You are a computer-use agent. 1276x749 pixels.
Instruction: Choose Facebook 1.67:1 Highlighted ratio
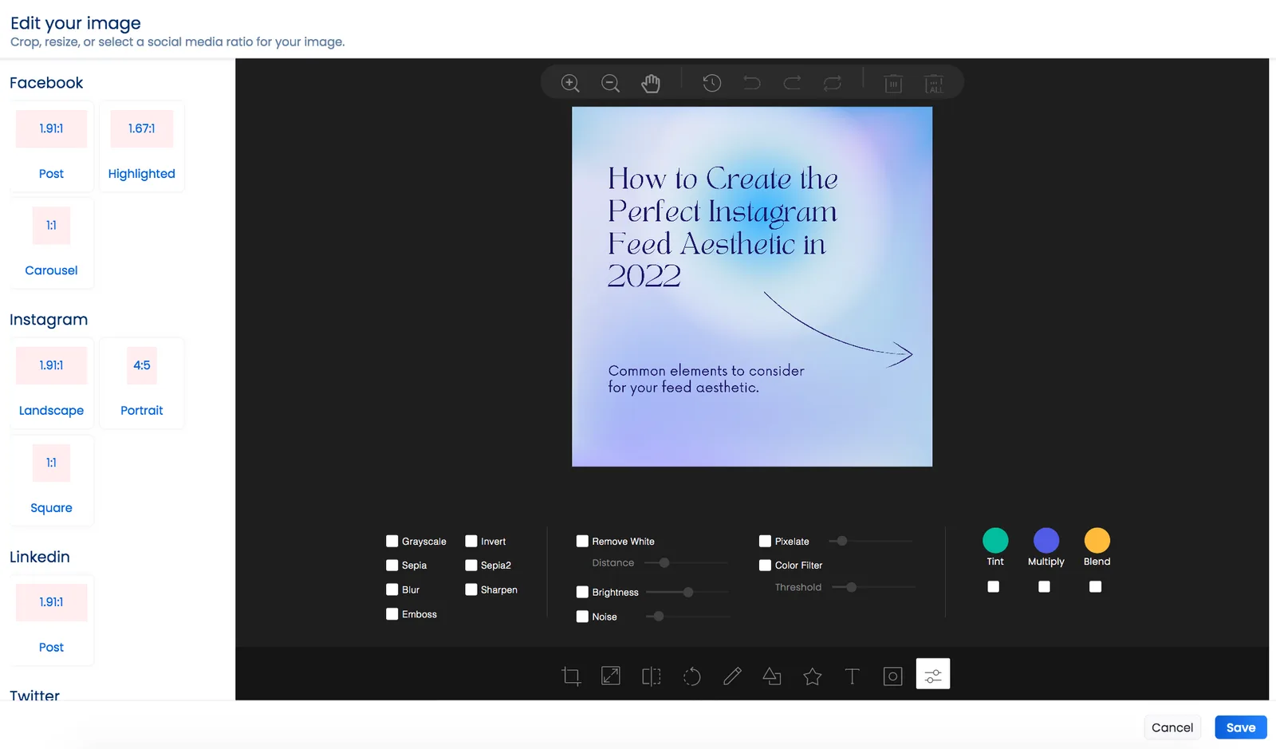click(142, 146)
